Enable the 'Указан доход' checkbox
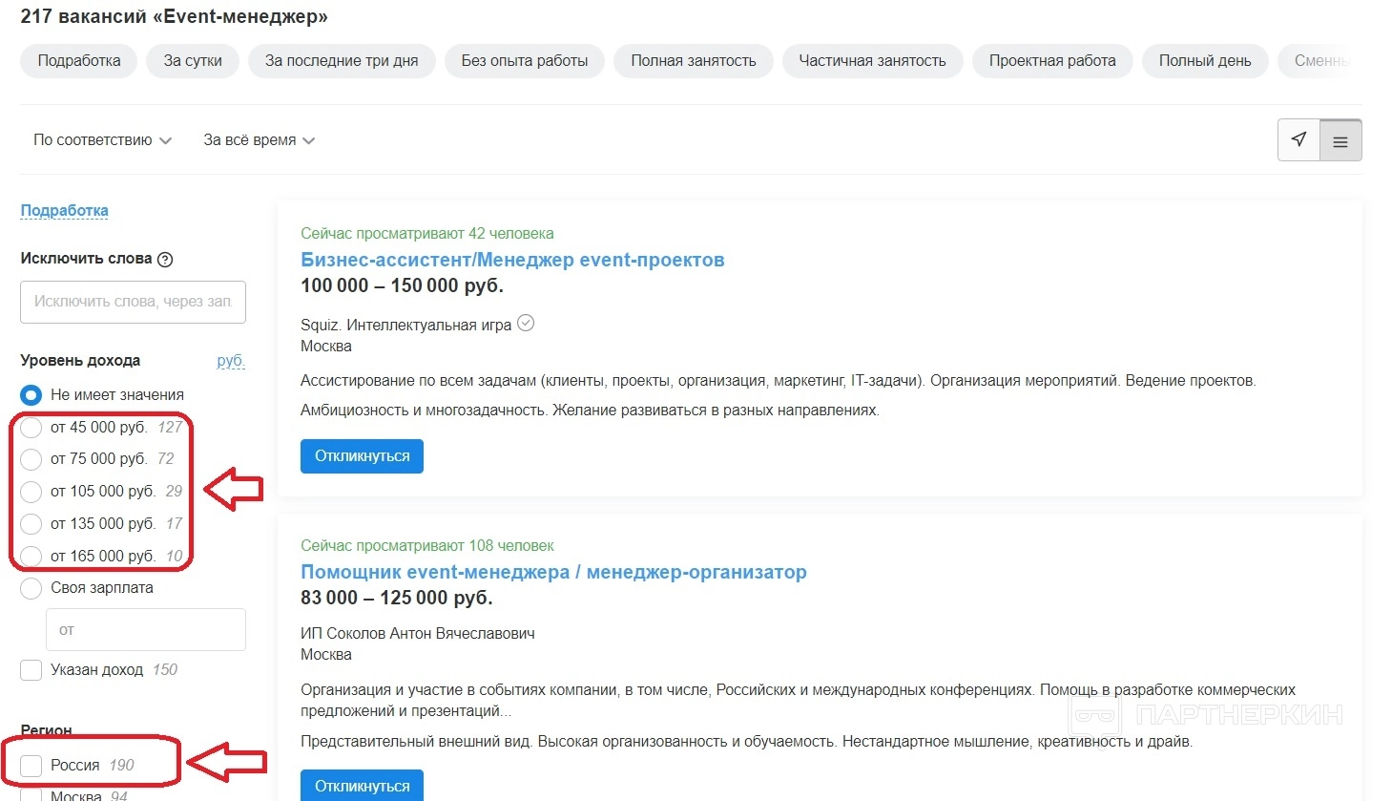Image resolution: width=1392 pixels, height=801 pixels. pyautogui.click(x=31, y=670)
